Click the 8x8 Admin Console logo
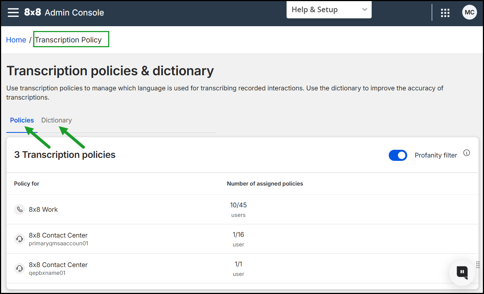484x294 pixels. coord(64,13)
